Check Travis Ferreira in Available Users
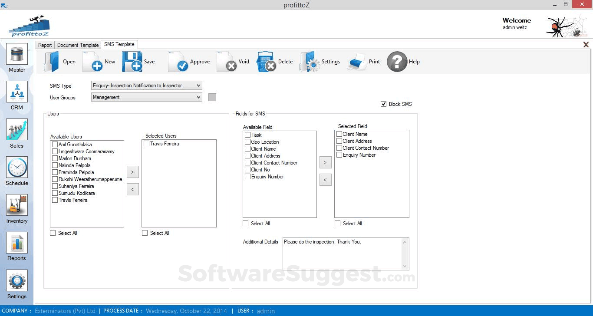The width and height of the screenshot is (593, 316). point(55,200)
